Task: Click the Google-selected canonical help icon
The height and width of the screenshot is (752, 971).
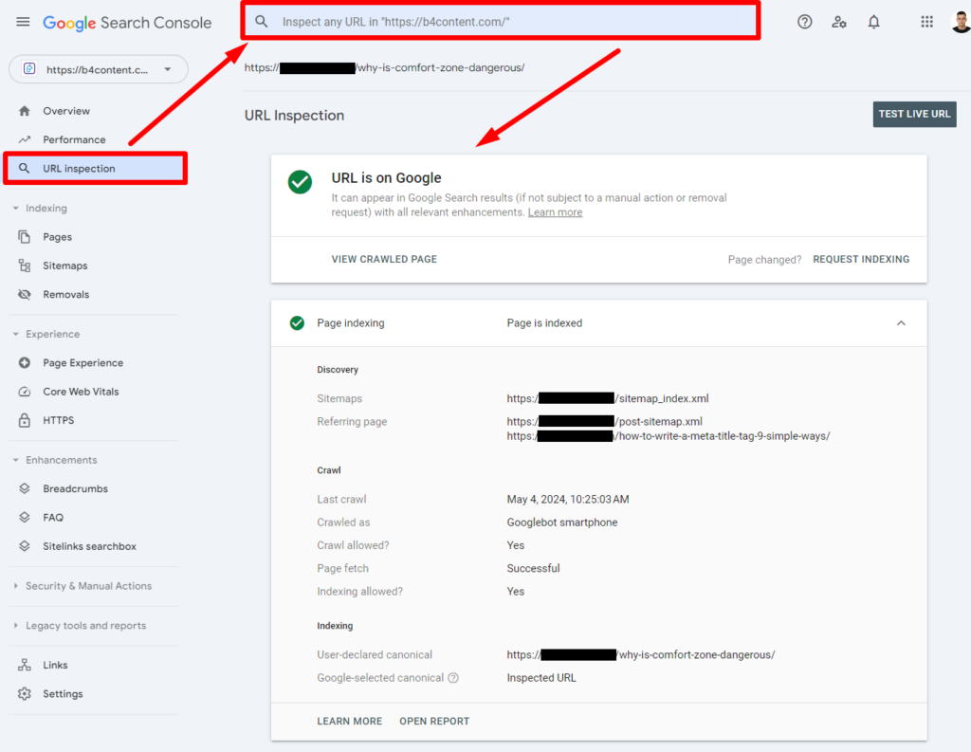Action: (453, 678)
